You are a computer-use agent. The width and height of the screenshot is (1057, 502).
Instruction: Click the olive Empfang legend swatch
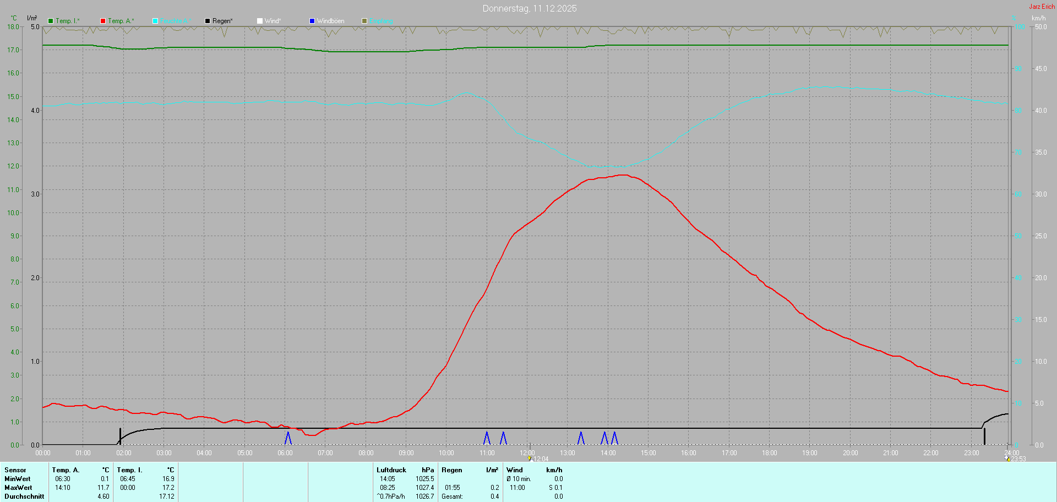(x=364, y=21)
